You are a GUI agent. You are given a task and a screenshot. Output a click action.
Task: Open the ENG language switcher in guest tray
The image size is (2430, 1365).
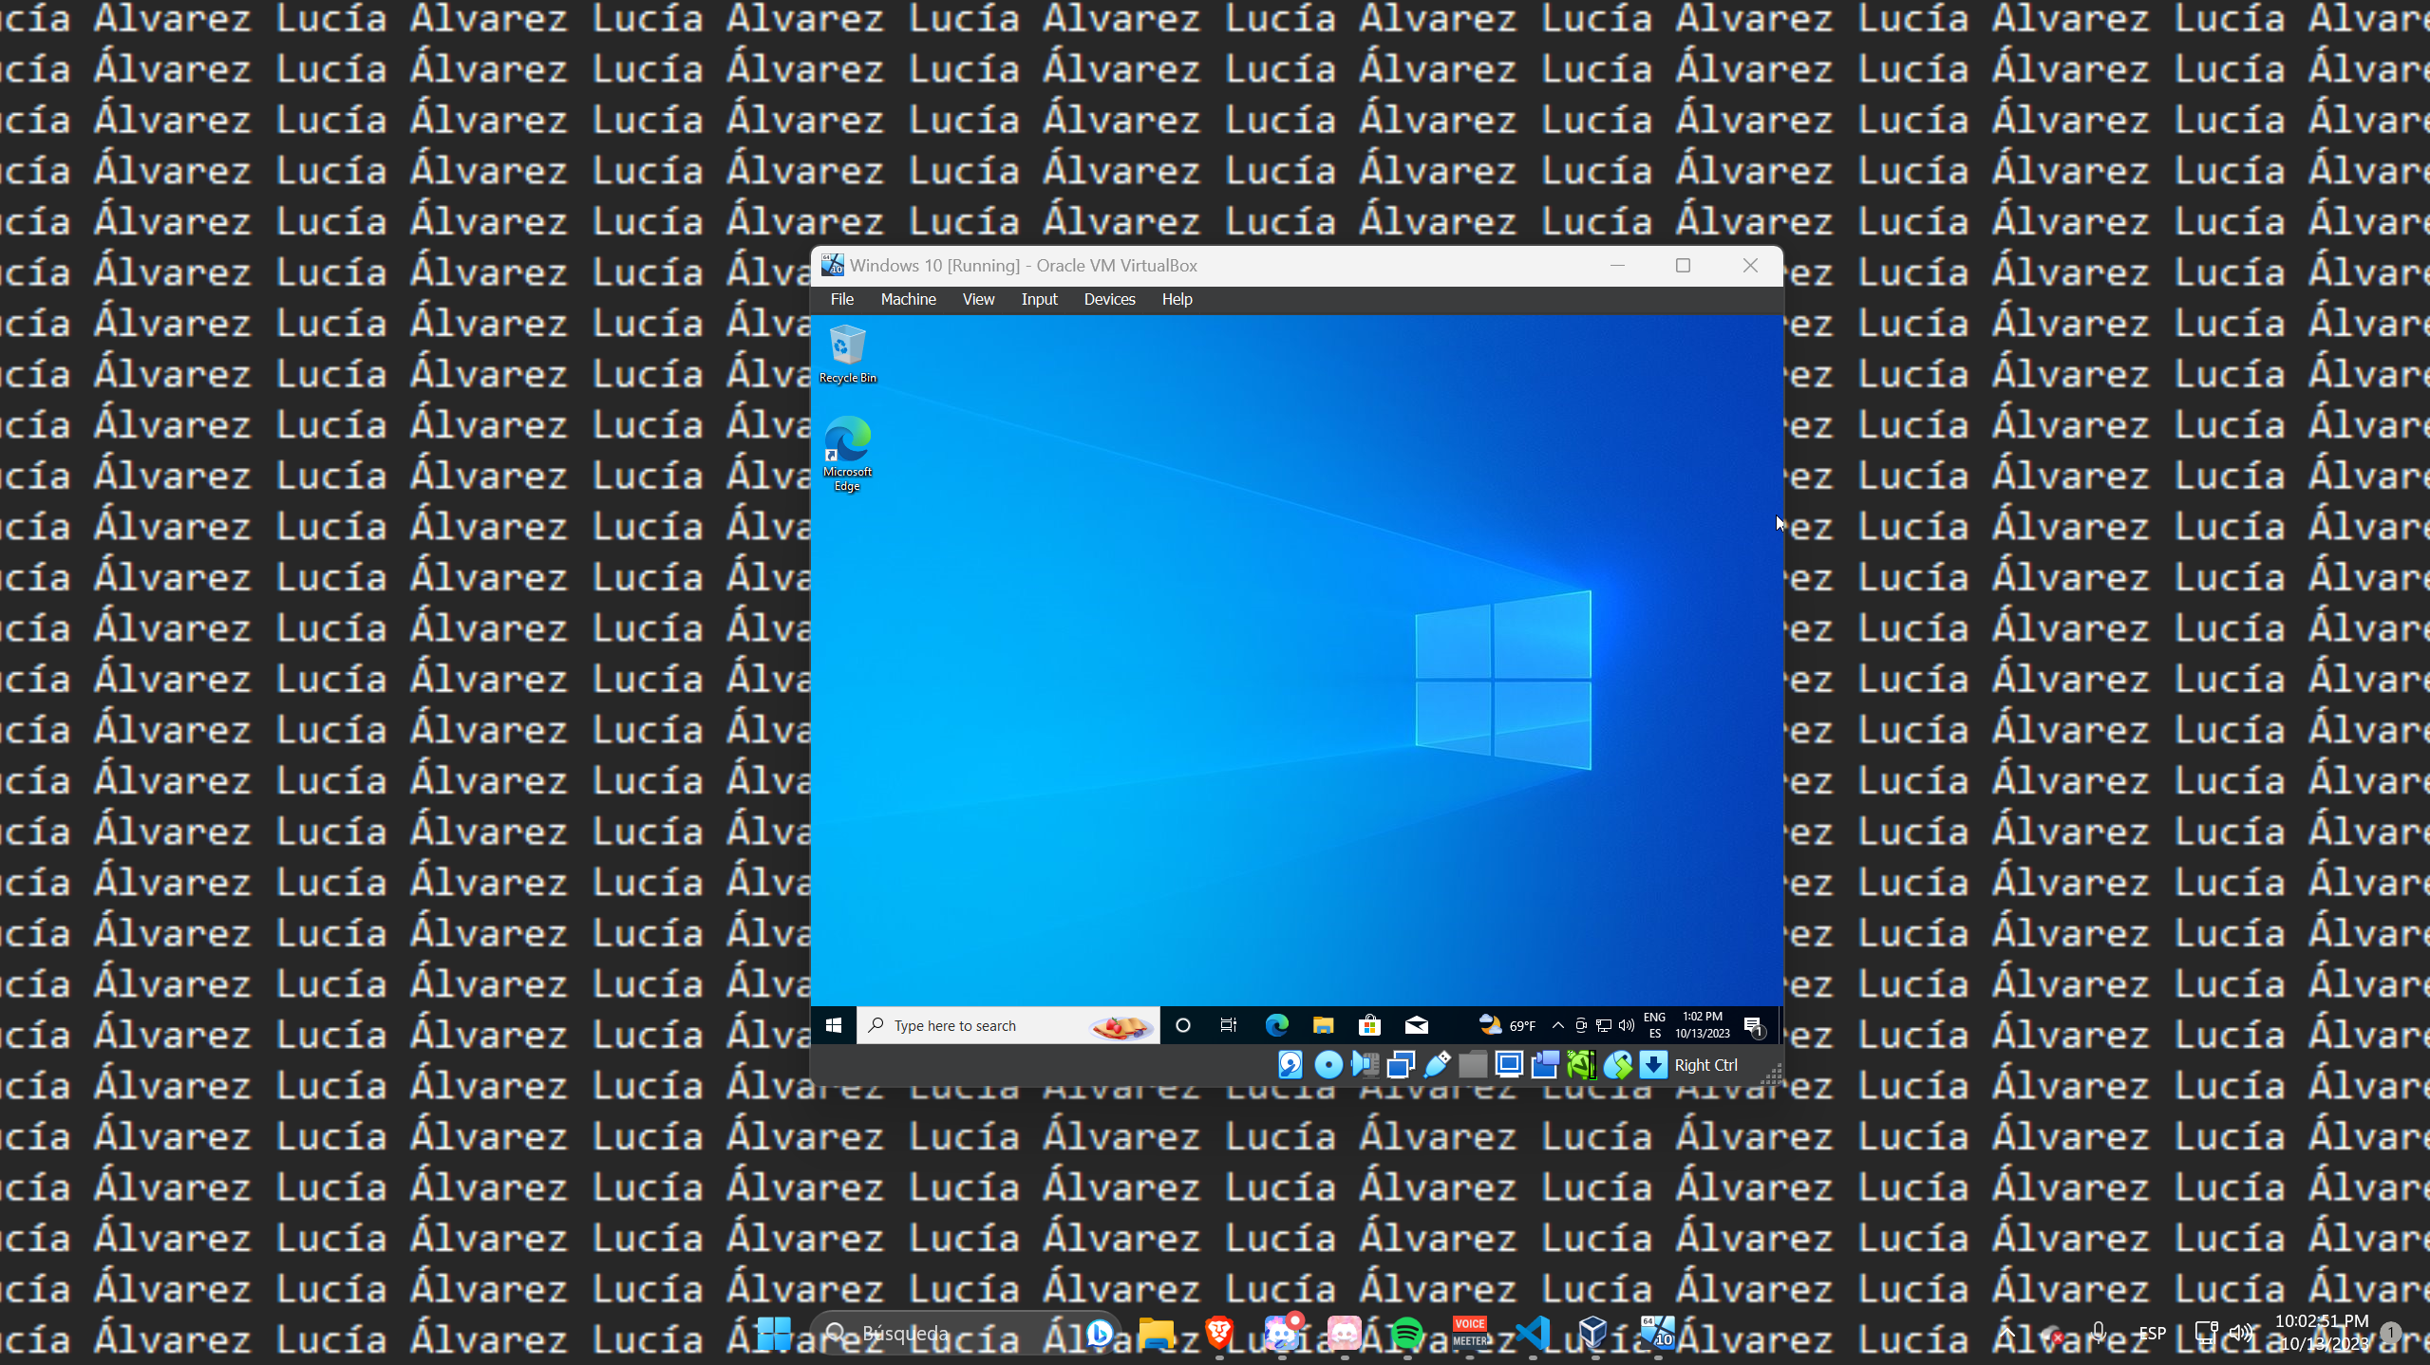click(x=1653, y=1025)
